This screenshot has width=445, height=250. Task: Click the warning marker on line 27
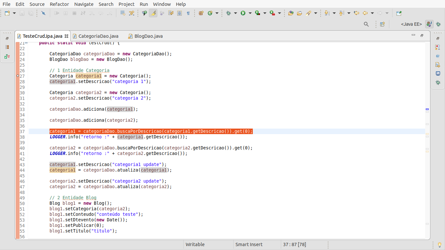click(x=18, y=76)
